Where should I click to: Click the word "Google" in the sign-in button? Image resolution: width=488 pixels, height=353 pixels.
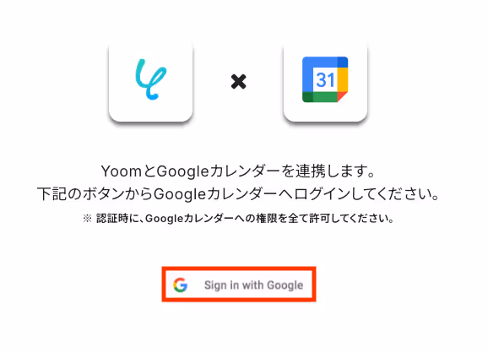tap(285, 285)
